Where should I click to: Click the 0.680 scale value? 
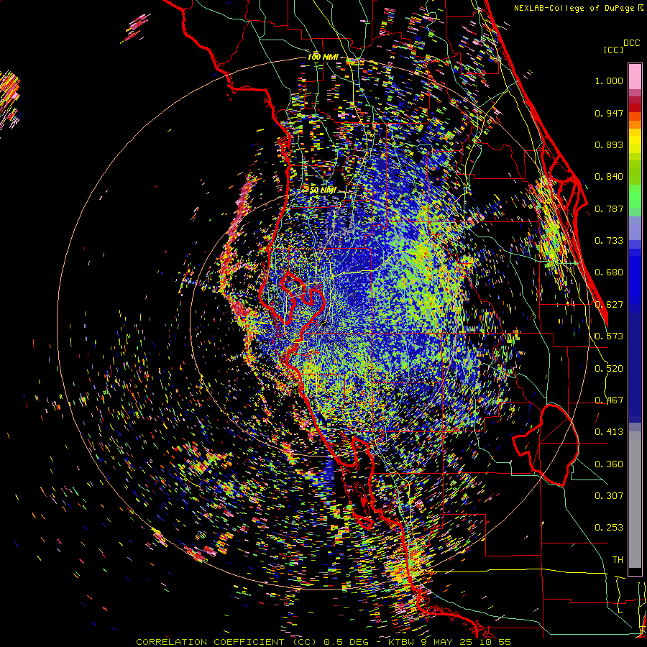pos(609,272)
